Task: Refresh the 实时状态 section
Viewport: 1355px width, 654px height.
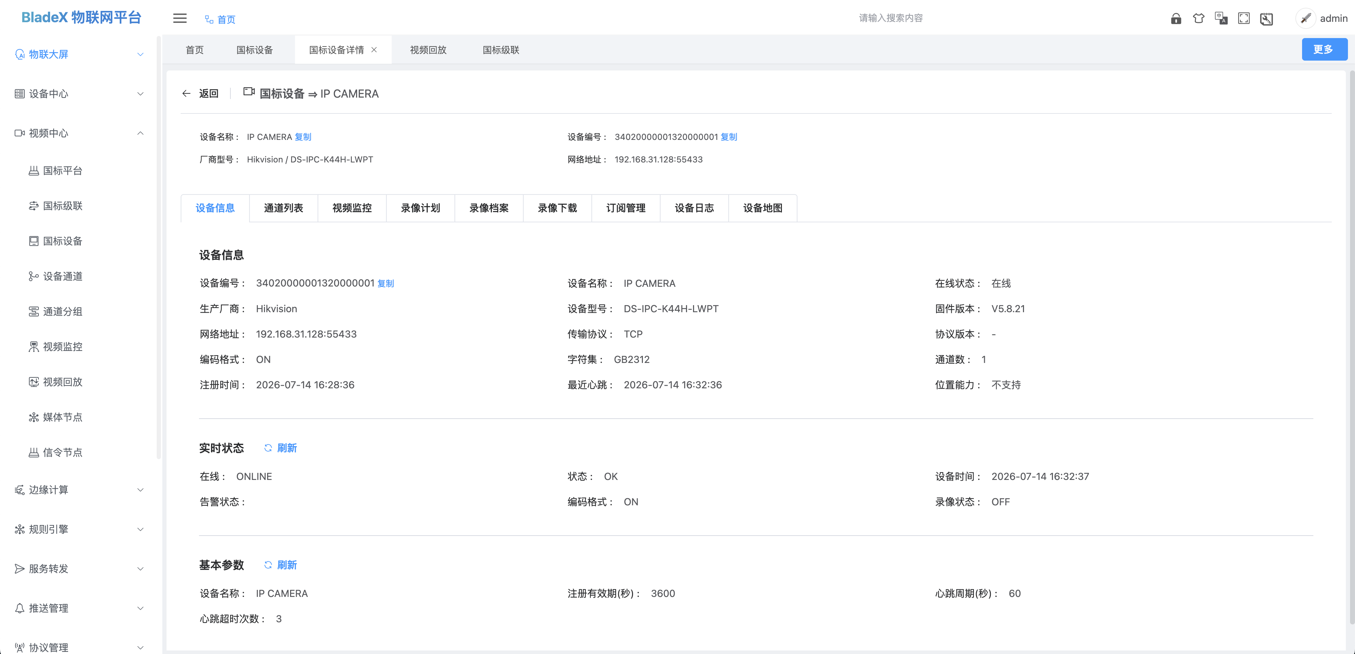Action: (x=281, y=448)
